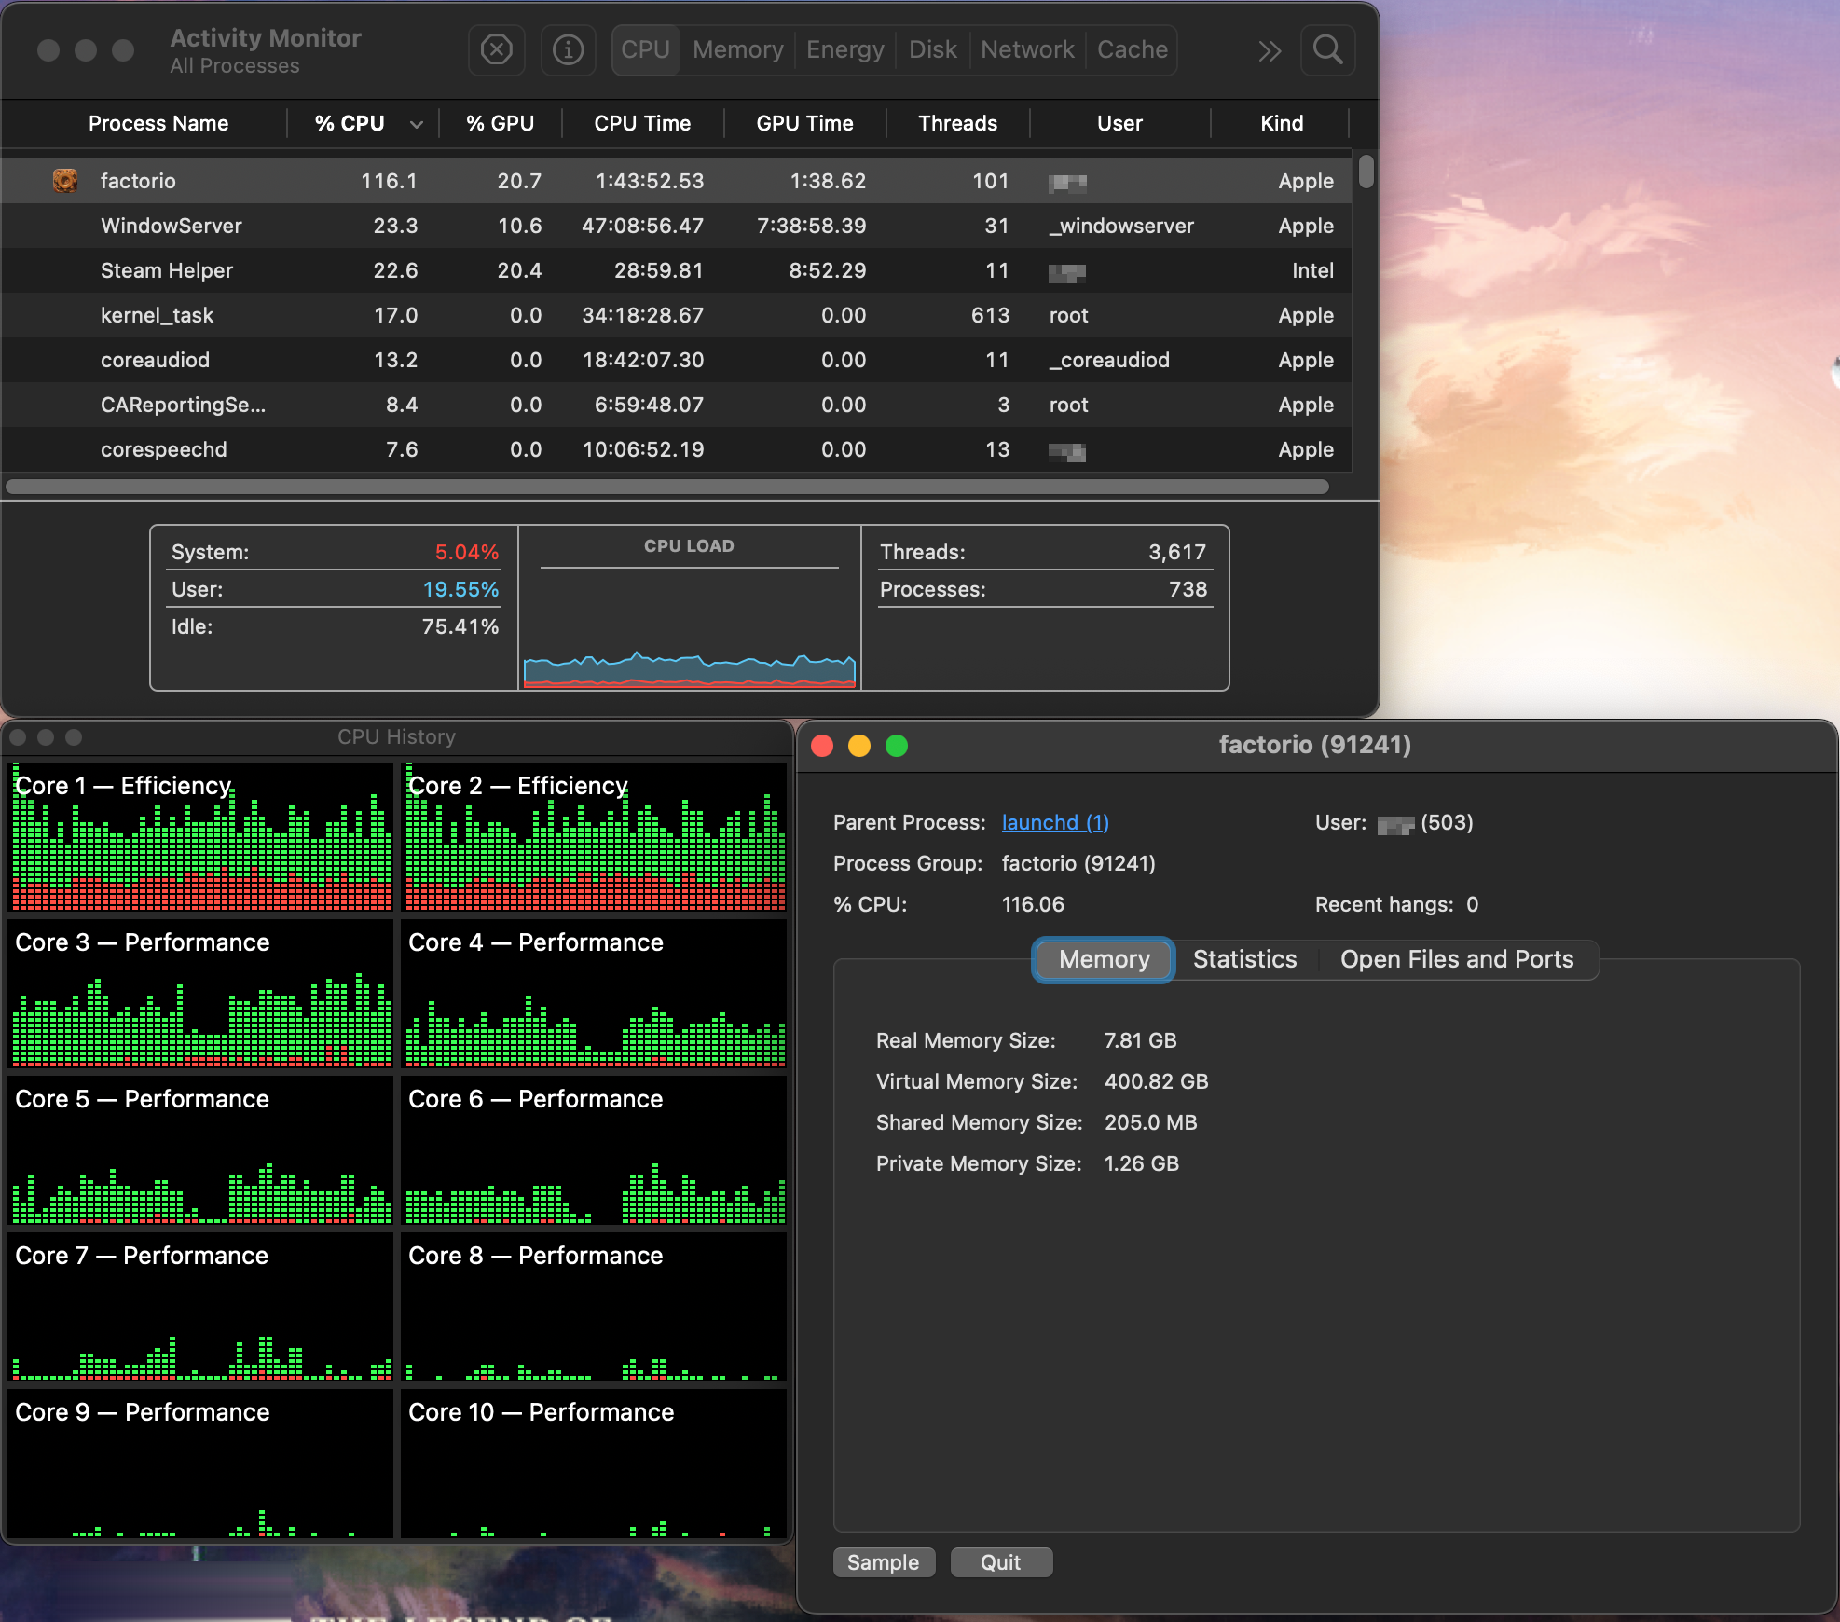The width and height of the screenshot is (1840, 1622).
Task: Click the horizontal scrollbar under the process list
Action: pos(667,487)
